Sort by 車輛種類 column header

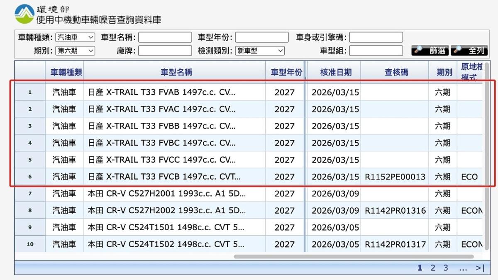point(64,72)
